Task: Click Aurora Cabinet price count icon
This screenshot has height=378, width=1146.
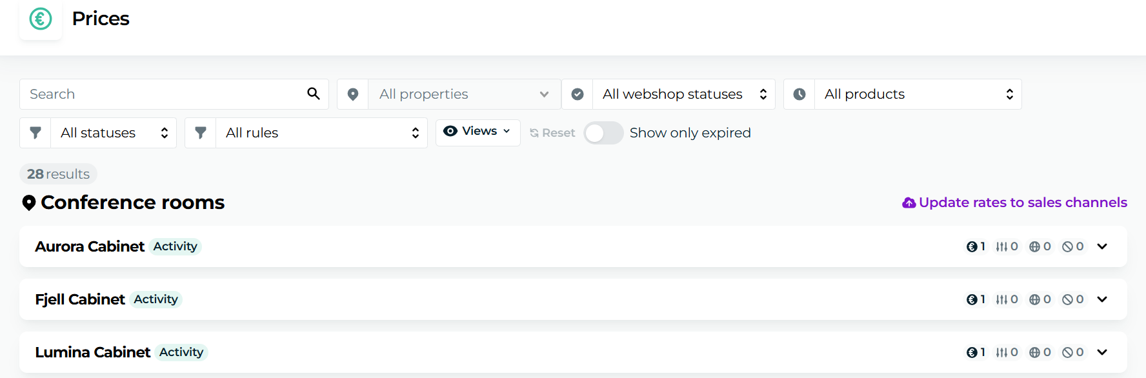Action: (972, 246)
